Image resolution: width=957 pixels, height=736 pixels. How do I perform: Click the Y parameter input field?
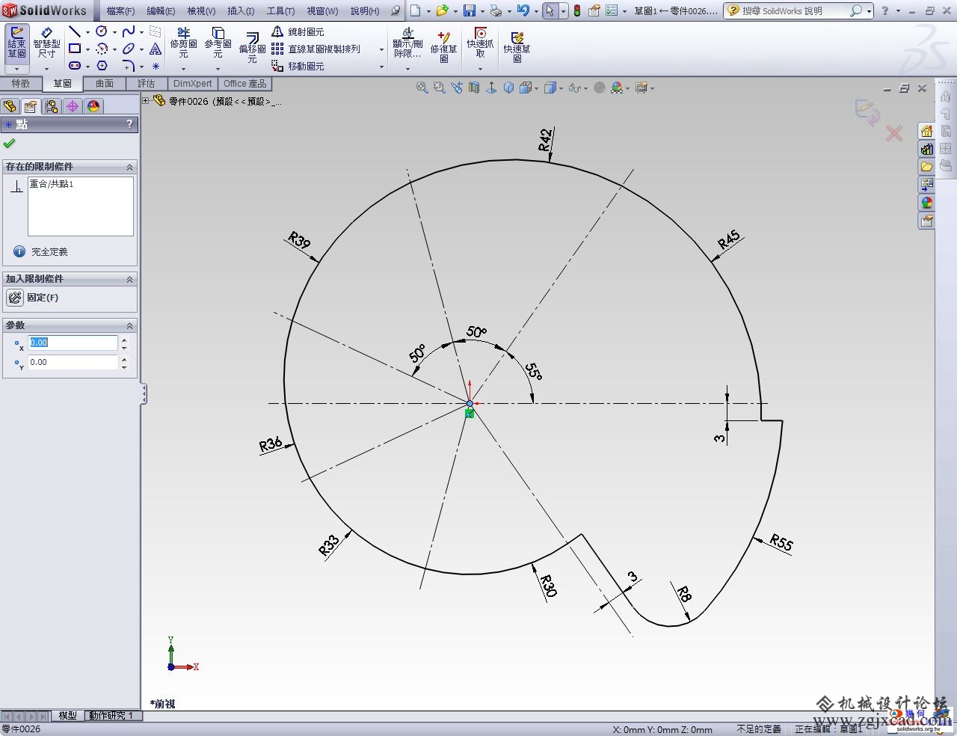point(73,362)
